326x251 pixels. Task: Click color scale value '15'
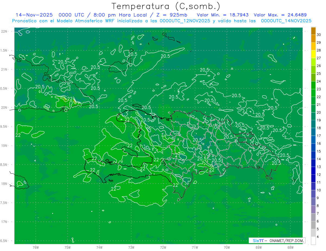(x=319, y=151)
